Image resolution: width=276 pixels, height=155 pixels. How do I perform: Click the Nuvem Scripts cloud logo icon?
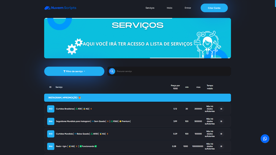tap(47, 8)
